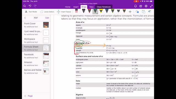176x99 pixels.
Task: Activate Lasso Select tool
Action: point(47,12)
